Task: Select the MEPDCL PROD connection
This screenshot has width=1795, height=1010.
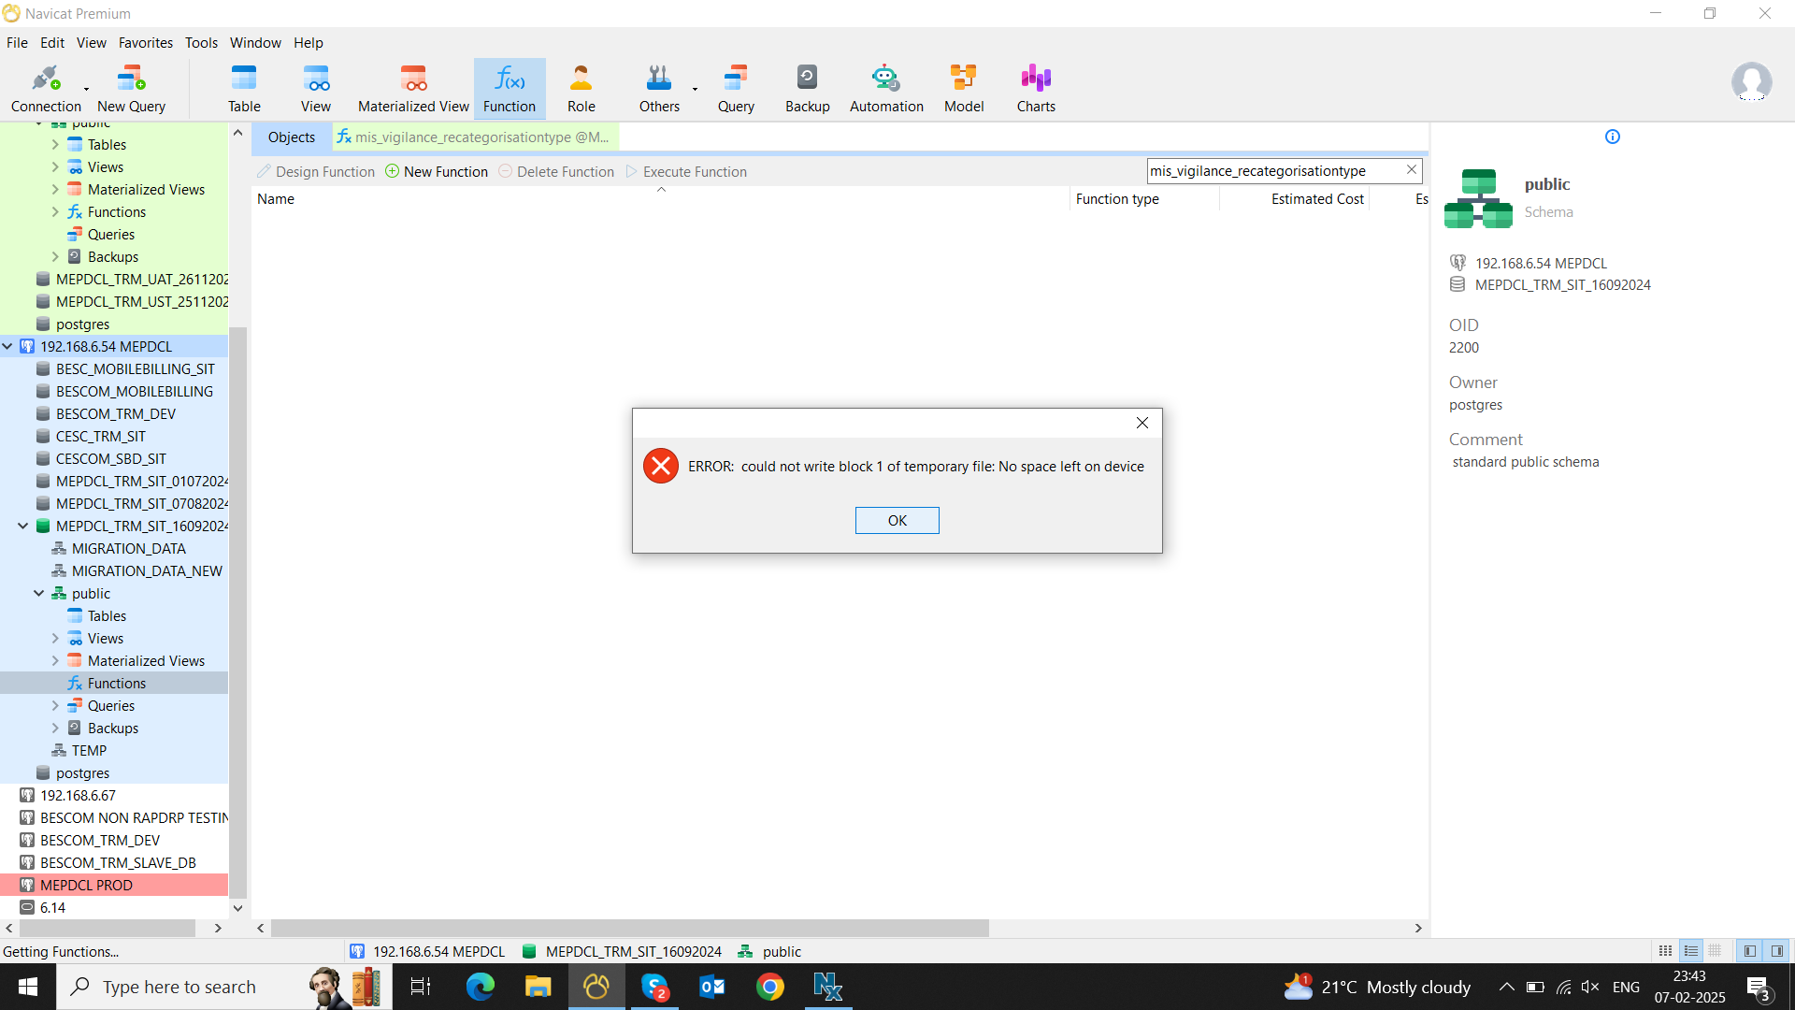Action: (114, 886)
